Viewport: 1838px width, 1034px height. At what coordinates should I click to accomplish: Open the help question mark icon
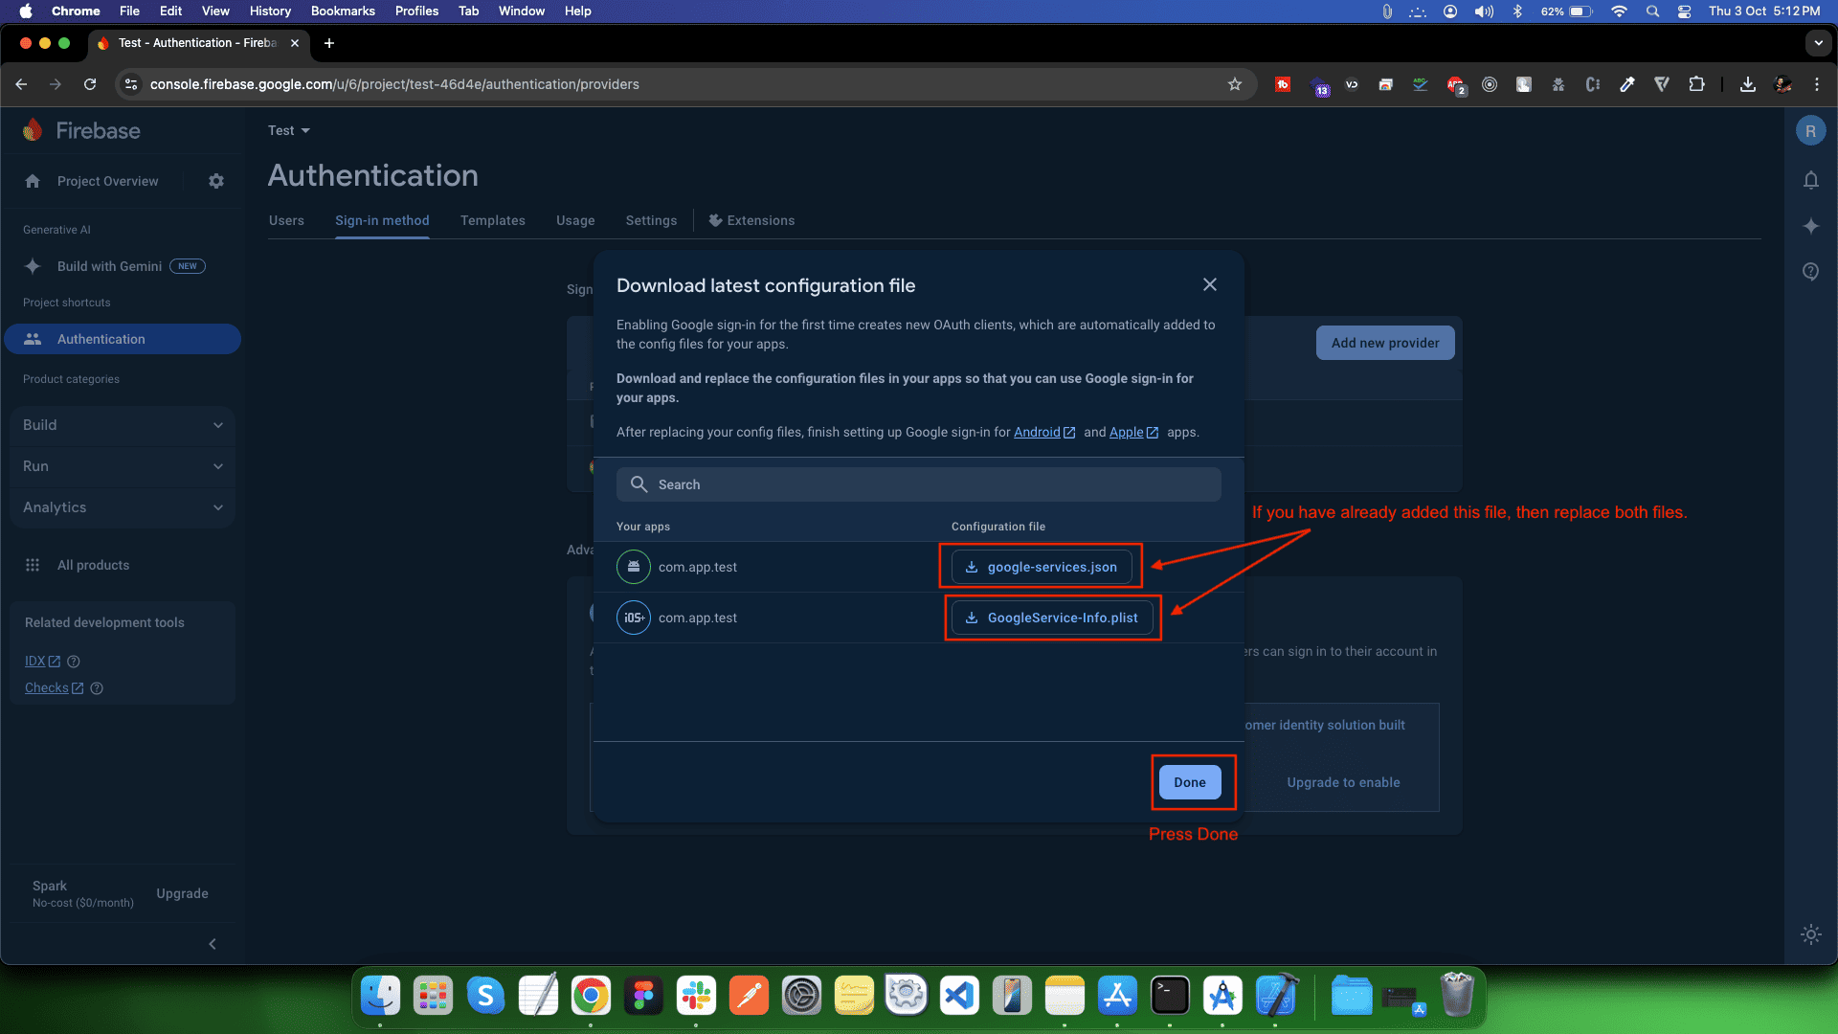(x=1810, y=272)
